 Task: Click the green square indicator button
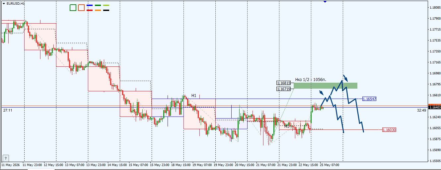pos(73,8)
